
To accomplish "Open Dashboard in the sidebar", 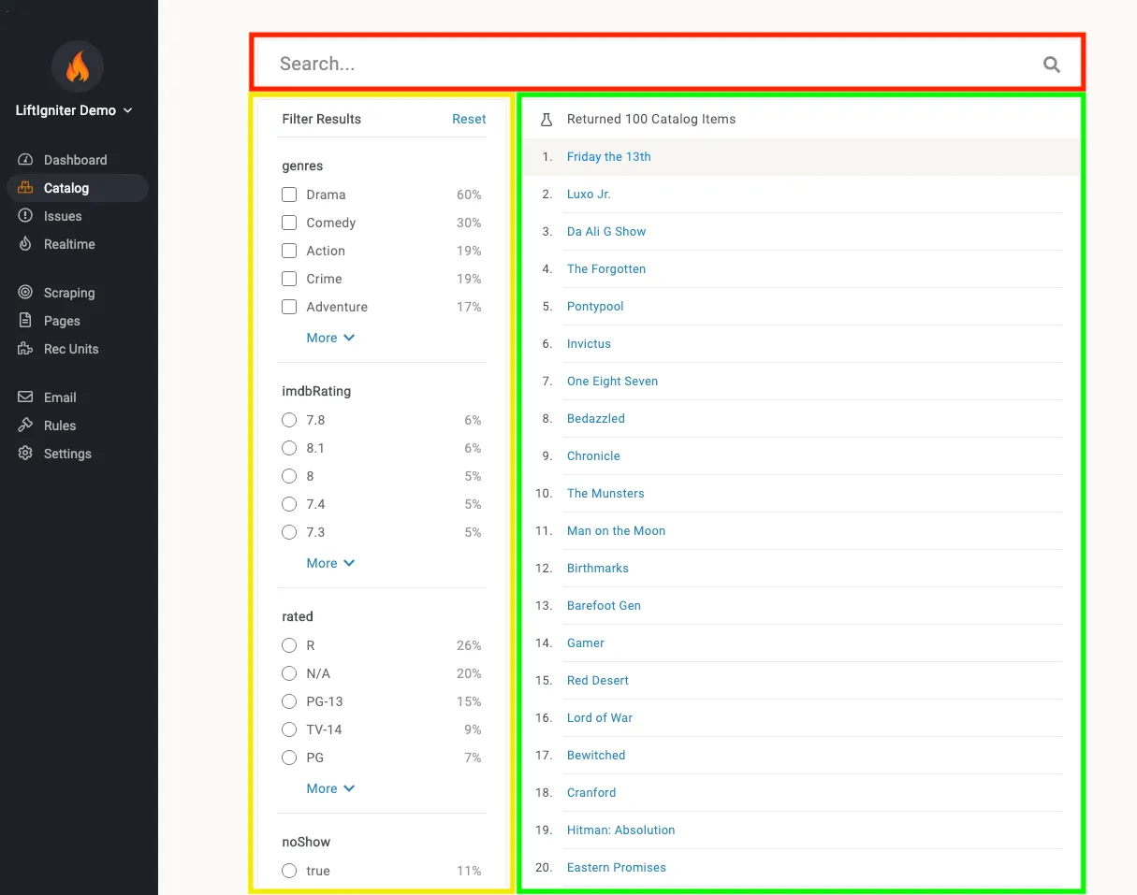I will (77, 160).
